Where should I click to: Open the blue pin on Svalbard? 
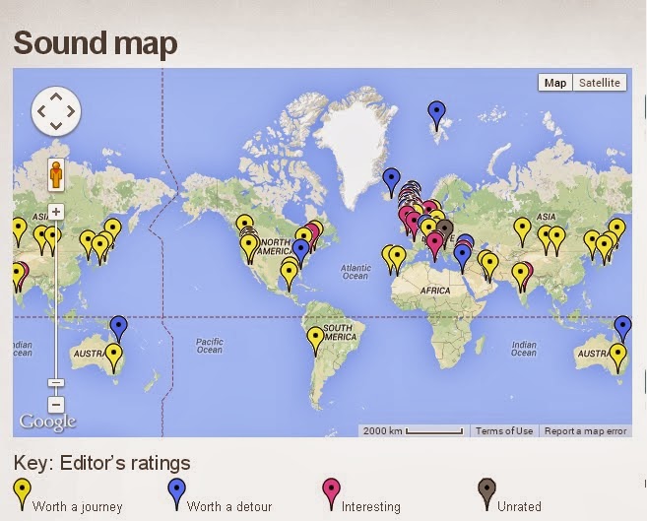(x=436, y=112)
